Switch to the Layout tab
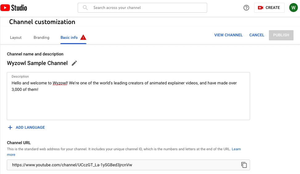Viewport: 300px width, 174px height. pos(16,38)
